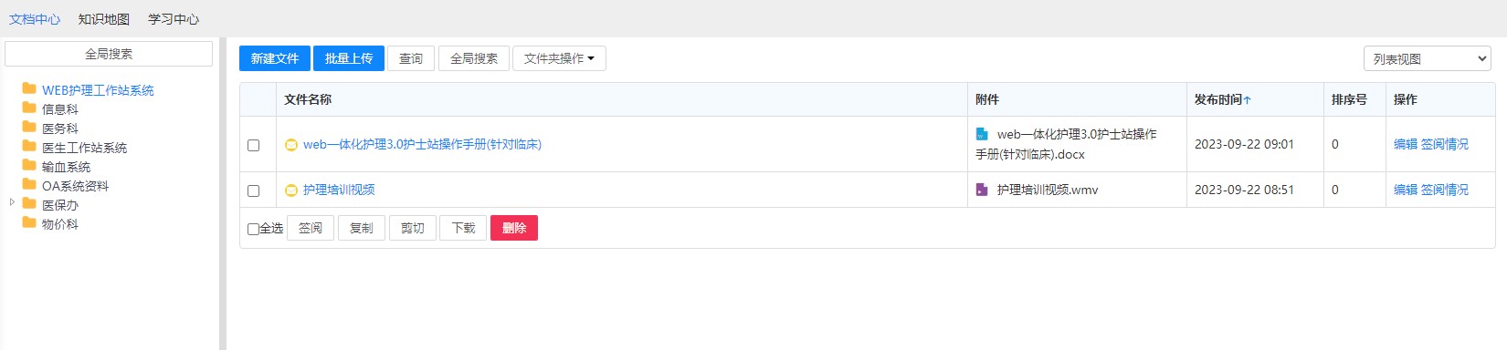Click the red 删除 button
1507x350 pixels.
514,228
